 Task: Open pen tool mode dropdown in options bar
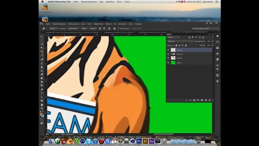tap(54, 28)
